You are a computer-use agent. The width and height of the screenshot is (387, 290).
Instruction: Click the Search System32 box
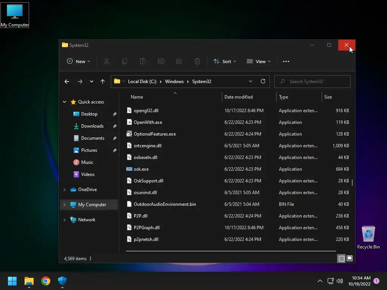pos(312,82)
